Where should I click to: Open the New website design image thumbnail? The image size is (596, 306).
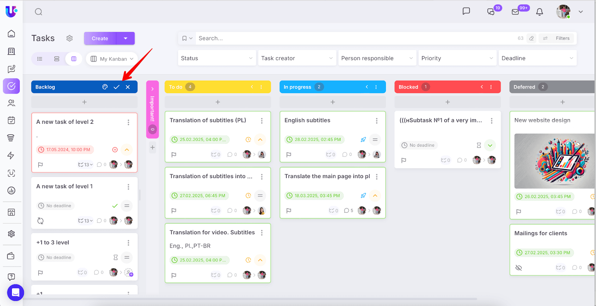point(554,161)
